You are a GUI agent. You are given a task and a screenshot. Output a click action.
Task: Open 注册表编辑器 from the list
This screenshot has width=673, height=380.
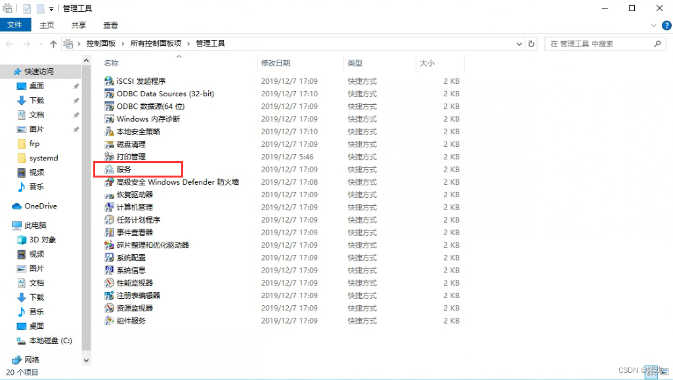137,295
